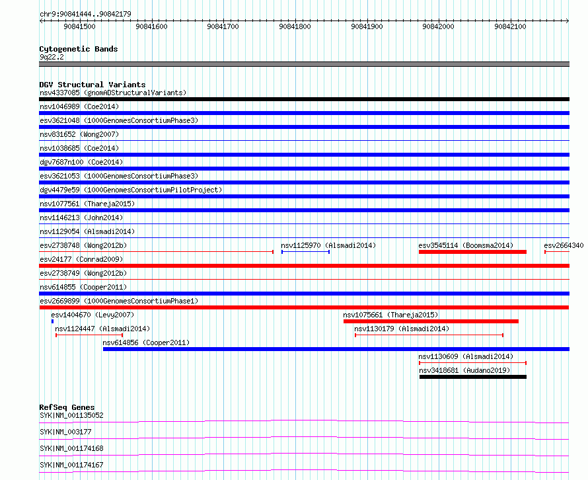Open nsv1038685 (Coe2014) variant entry
The width and height of the screenshot is (588, 480).
tap(79, 148)
